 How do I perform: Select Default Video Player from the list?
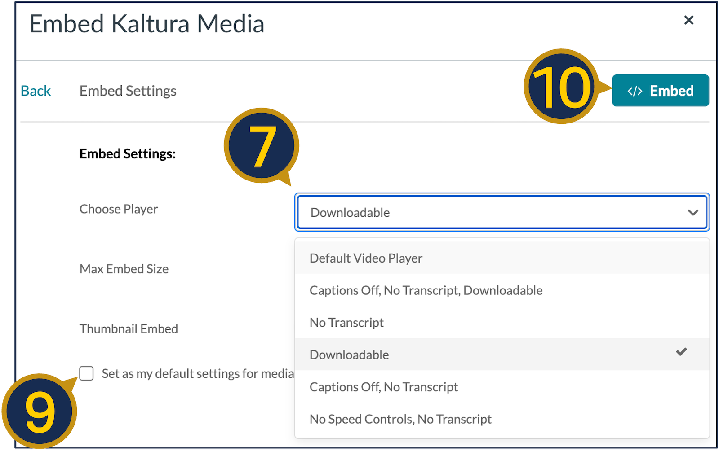point(365,258)
